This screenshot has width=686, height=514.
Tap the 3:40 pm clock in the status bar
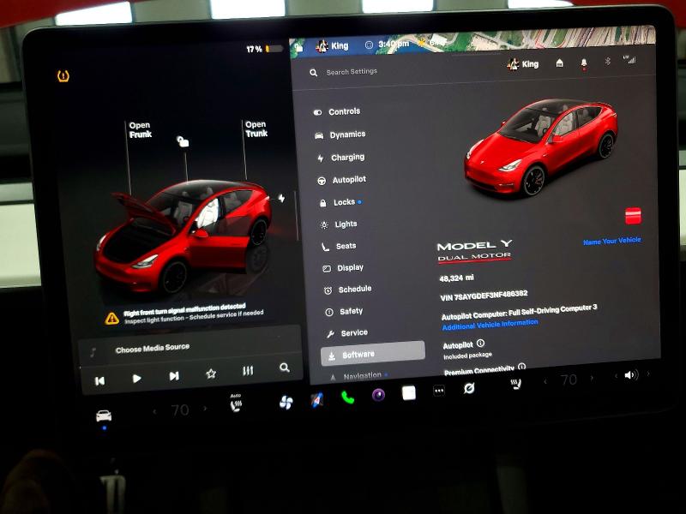394,45
